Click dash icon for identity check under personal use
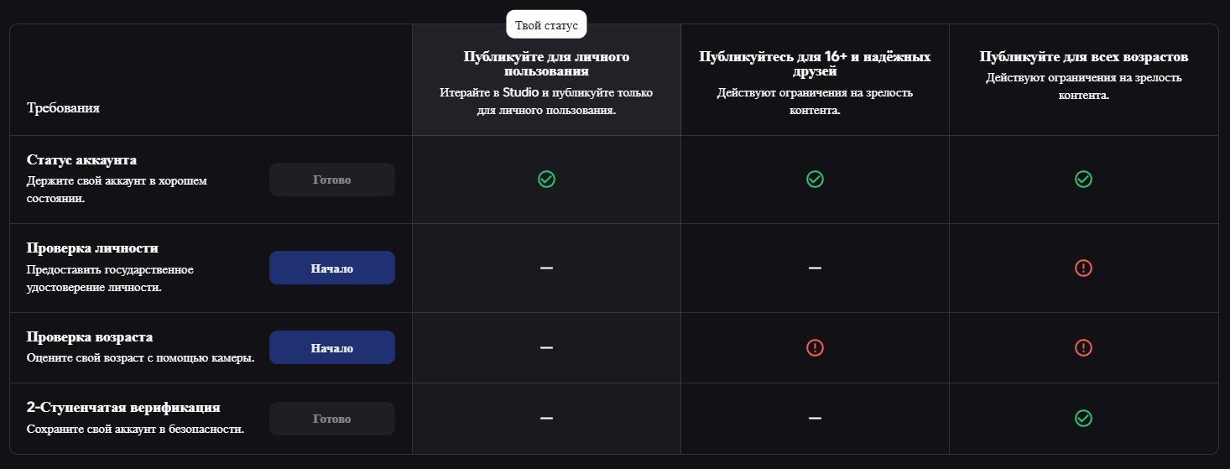This screenshot has height=469, width=1230. (x=546, y=268)
